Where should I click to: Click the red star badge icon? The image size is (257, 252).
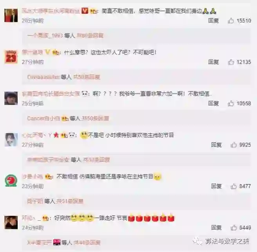tap(56, 135)
